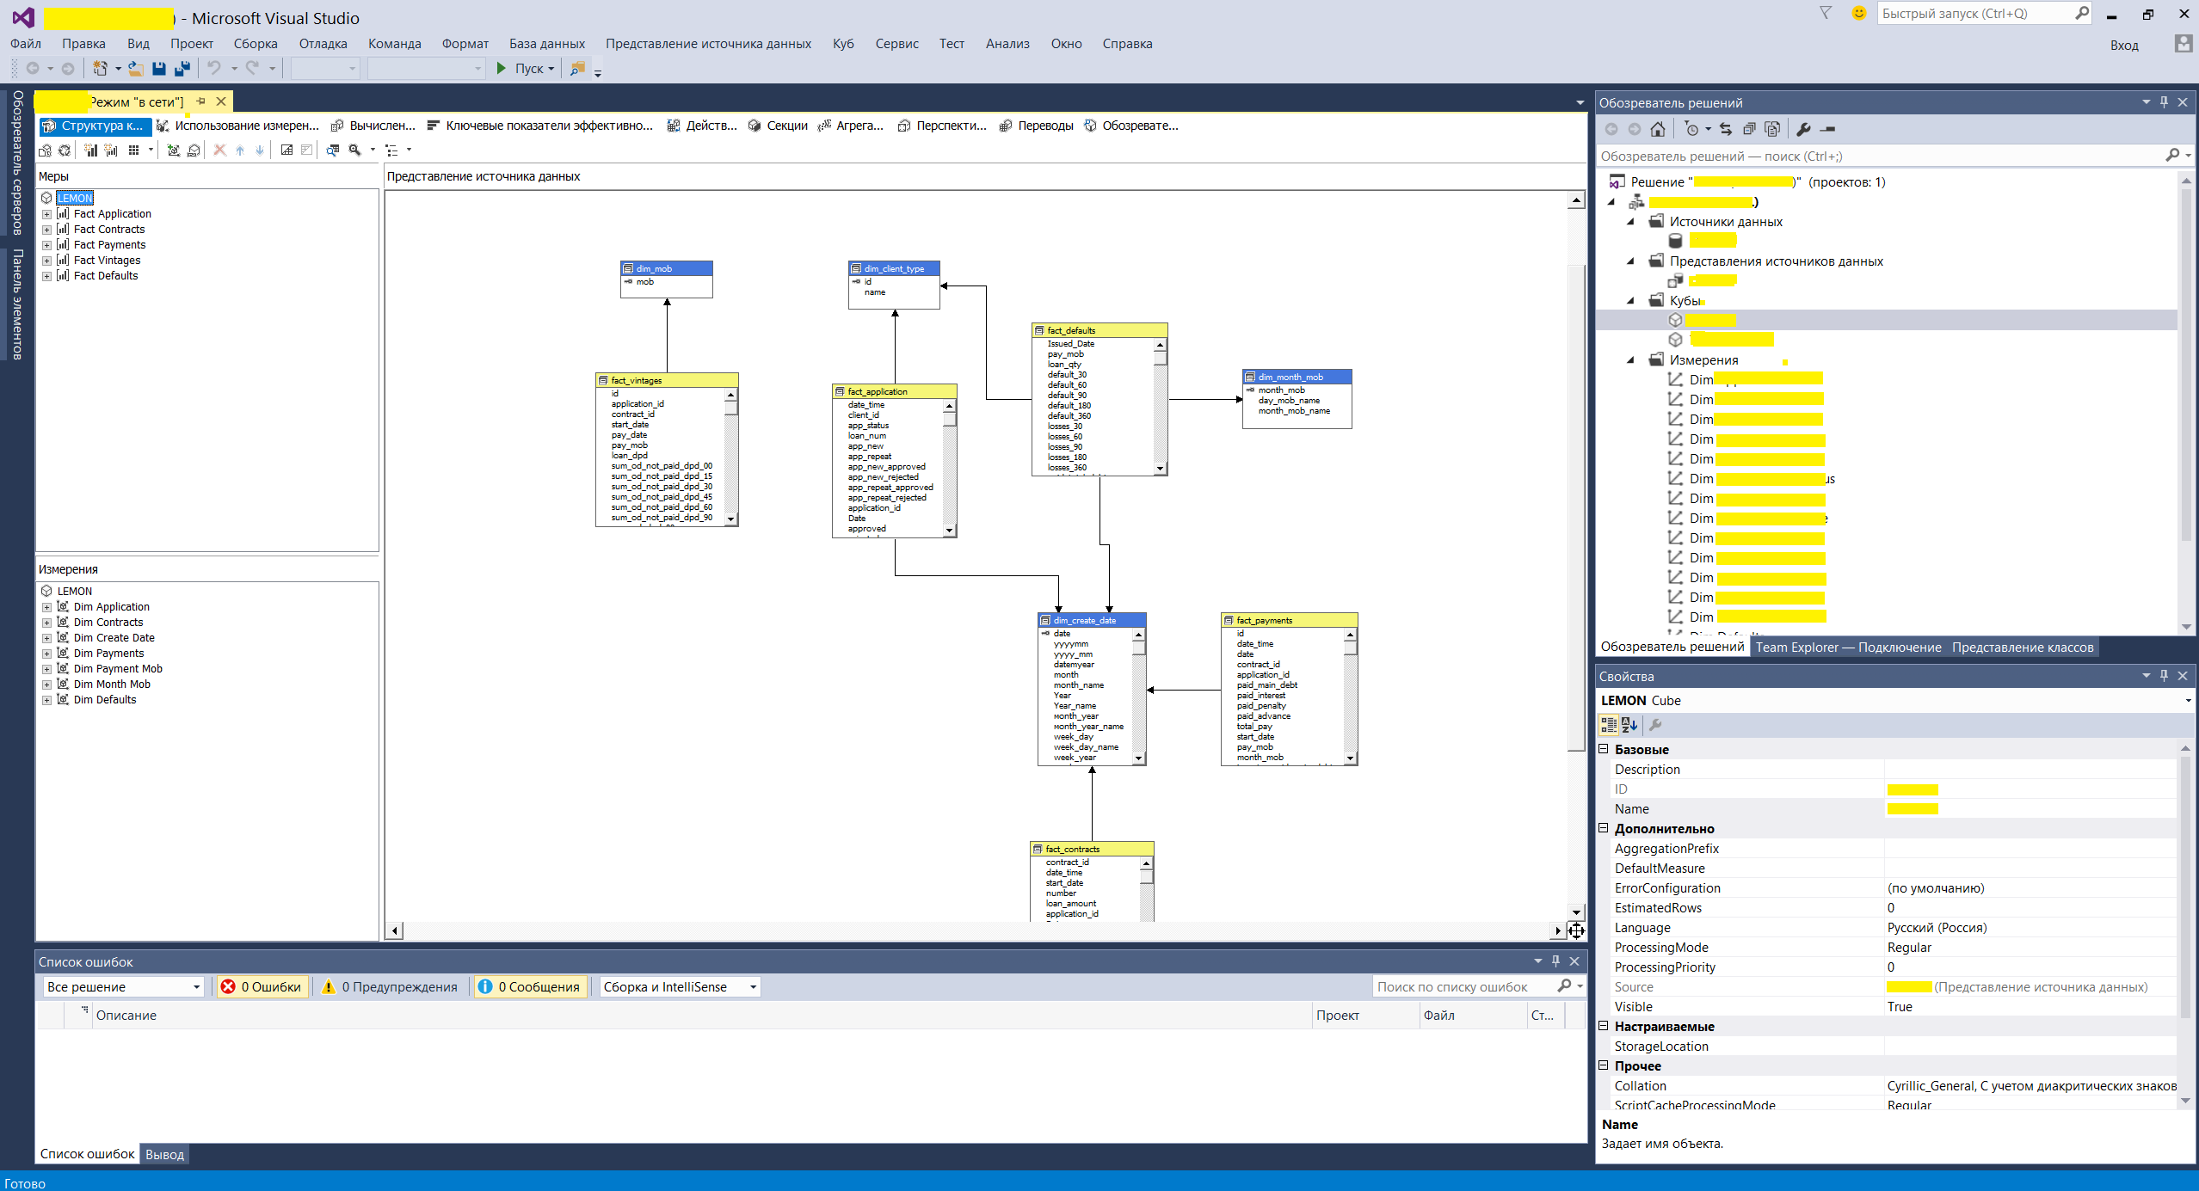
Task: Expand the Fact Application measure group
Action: (46, 214)
